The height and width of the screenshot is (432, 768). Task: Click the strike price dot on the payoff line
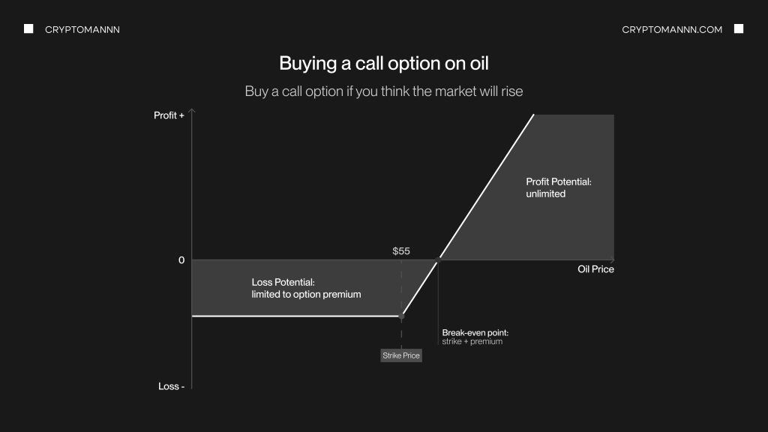401,316
